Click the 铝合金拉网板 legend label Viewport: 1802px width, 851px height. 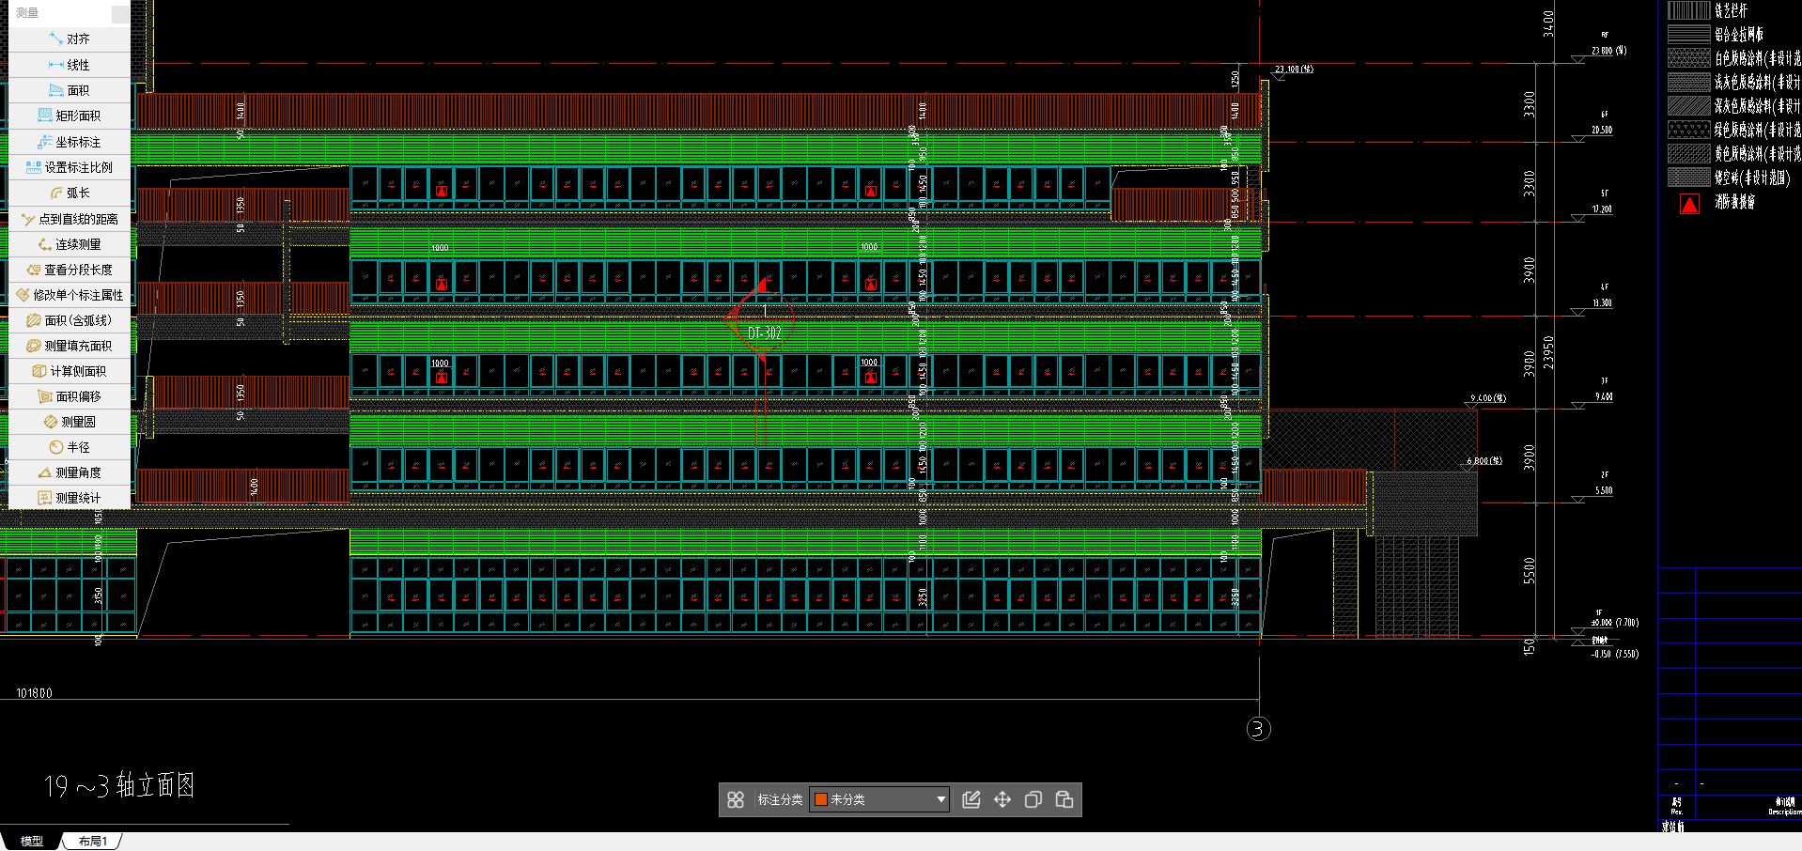pyautogui.click(x=1738, y=35)
